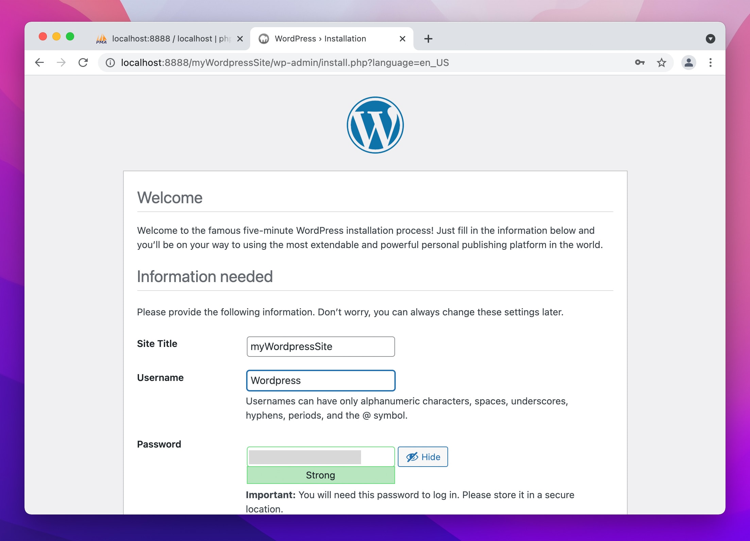Click the back navigation arrow
Image resolution: width=750 pixels, height=541 pixels.
coord(39,63)
